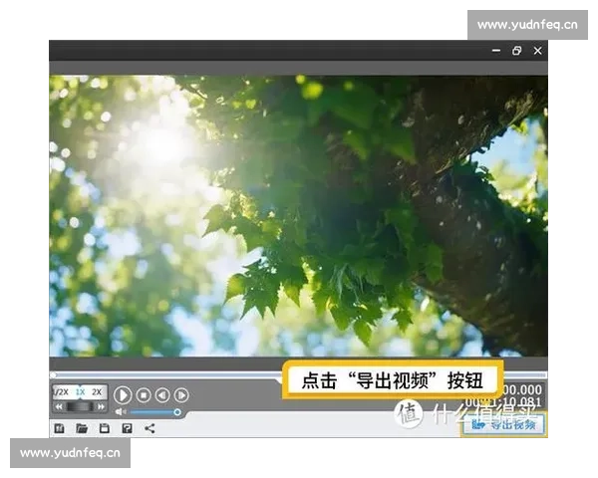
Task: Save project with the floppy disk icon
Action: coord(104,428)
